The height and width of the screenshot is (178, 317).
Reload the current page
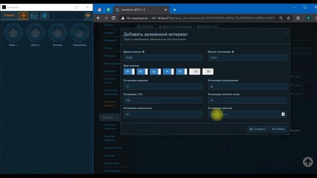click(113, 18)
